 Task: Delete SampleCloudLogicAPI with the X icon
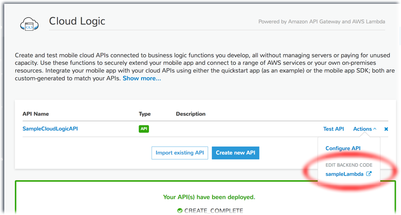pos(386,129)
